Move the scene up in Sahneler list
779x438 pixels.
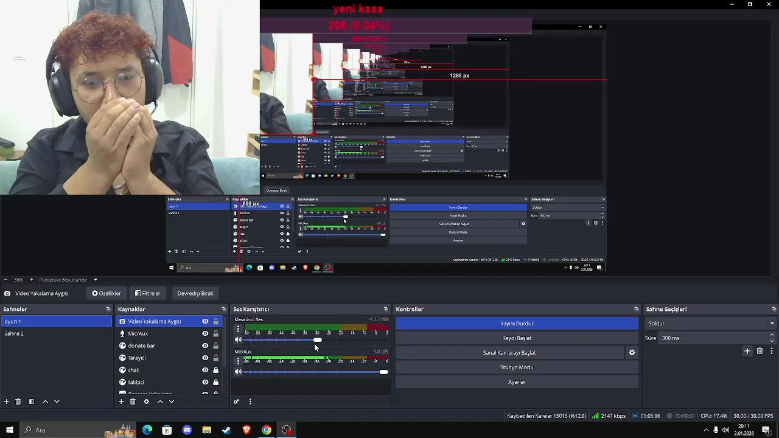(x=45, y=401)
